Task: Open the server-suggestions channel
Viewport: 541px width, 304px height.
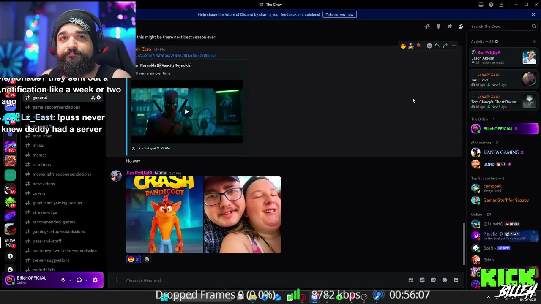Action: coord(63,261)
